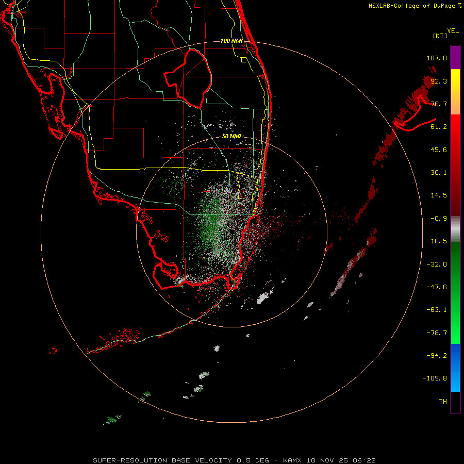The height and width of the screenshot is (464, 464).
Task: Select the 14.5 scale value
Action: point(439,195)
